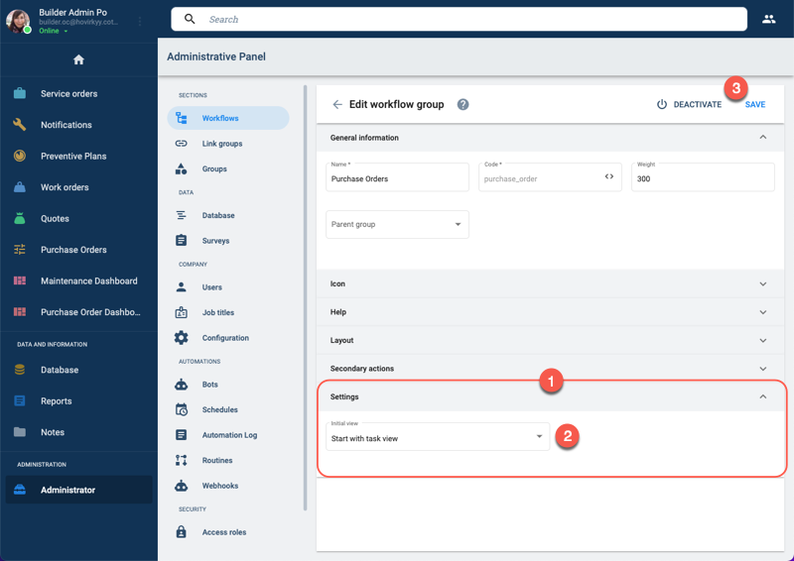Expand the Secondary actions section
Screen dimensions: 794x561
(762, 370)
